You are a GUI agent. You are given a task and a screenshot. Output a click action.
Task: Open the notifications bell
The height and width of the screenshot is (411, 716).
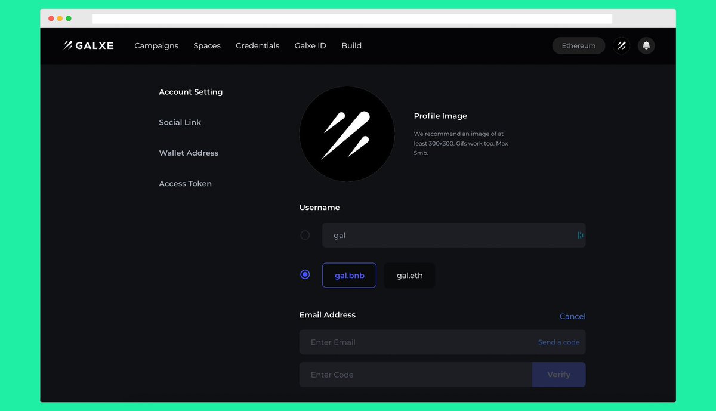pos(646,45)
